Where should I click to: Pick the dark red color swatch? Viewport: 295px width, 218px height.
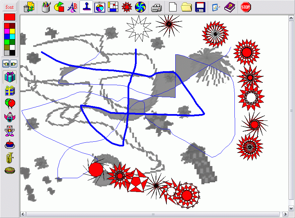[x=13, y=26]
